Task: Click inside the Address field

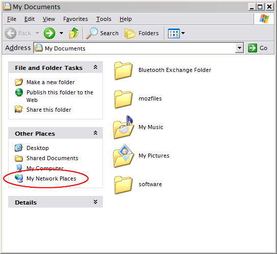Action: click(x=134, y=48)
